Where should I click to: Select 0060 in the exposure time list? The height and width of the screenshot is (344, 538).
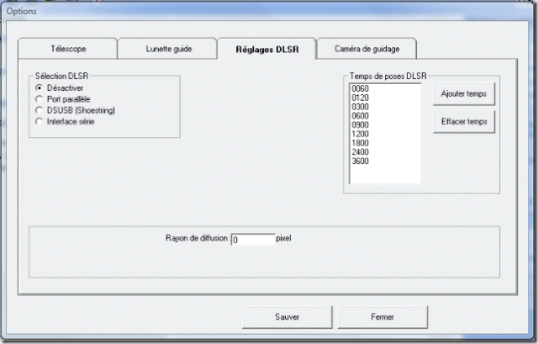(361, 88)
